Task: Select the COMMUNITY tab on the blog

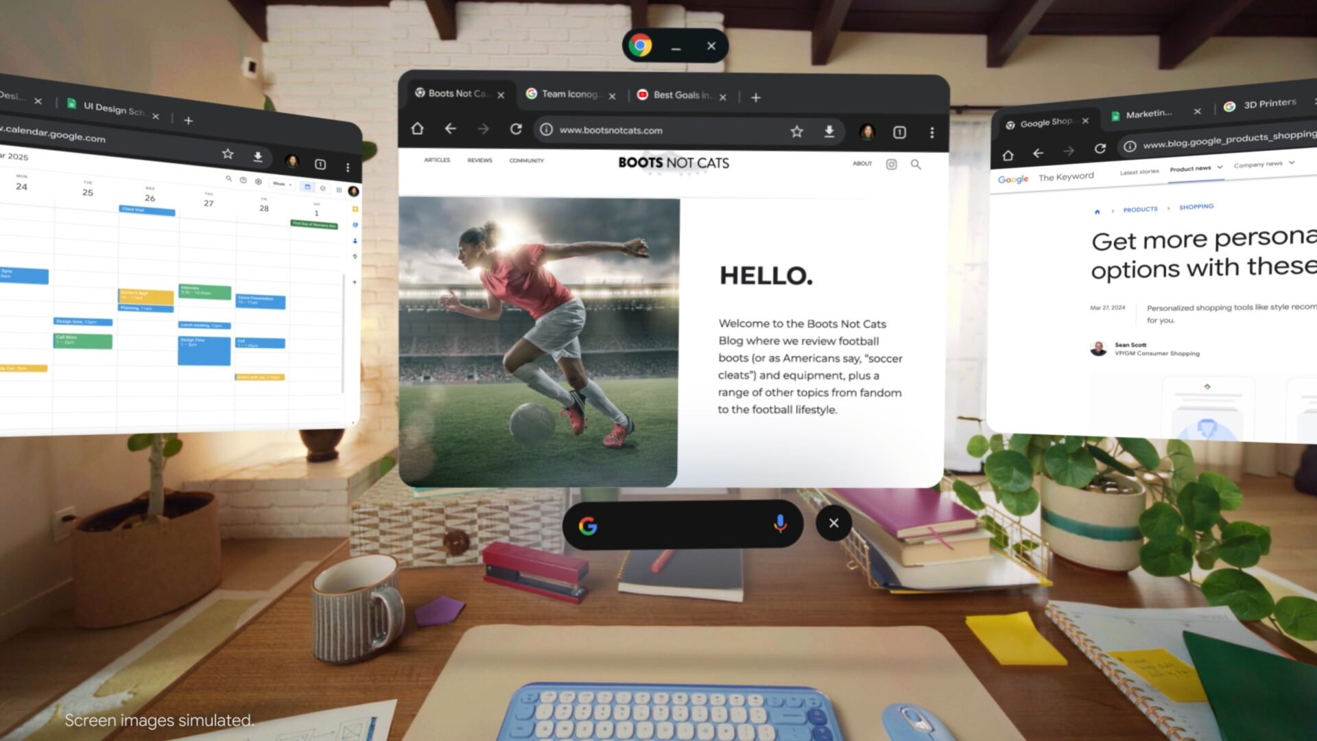Action: coord(525,160)
